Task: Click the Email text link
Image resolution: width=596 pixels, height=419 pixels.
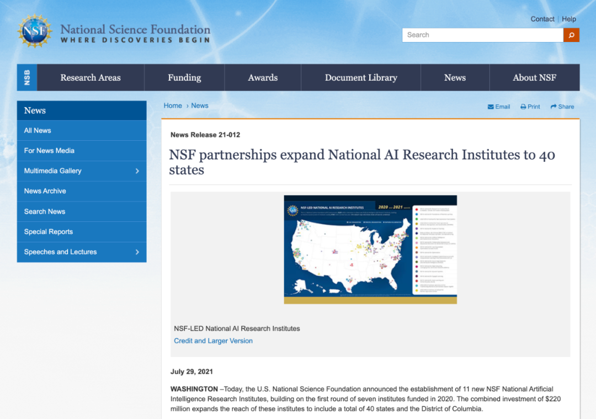Action: coord(503,107)
